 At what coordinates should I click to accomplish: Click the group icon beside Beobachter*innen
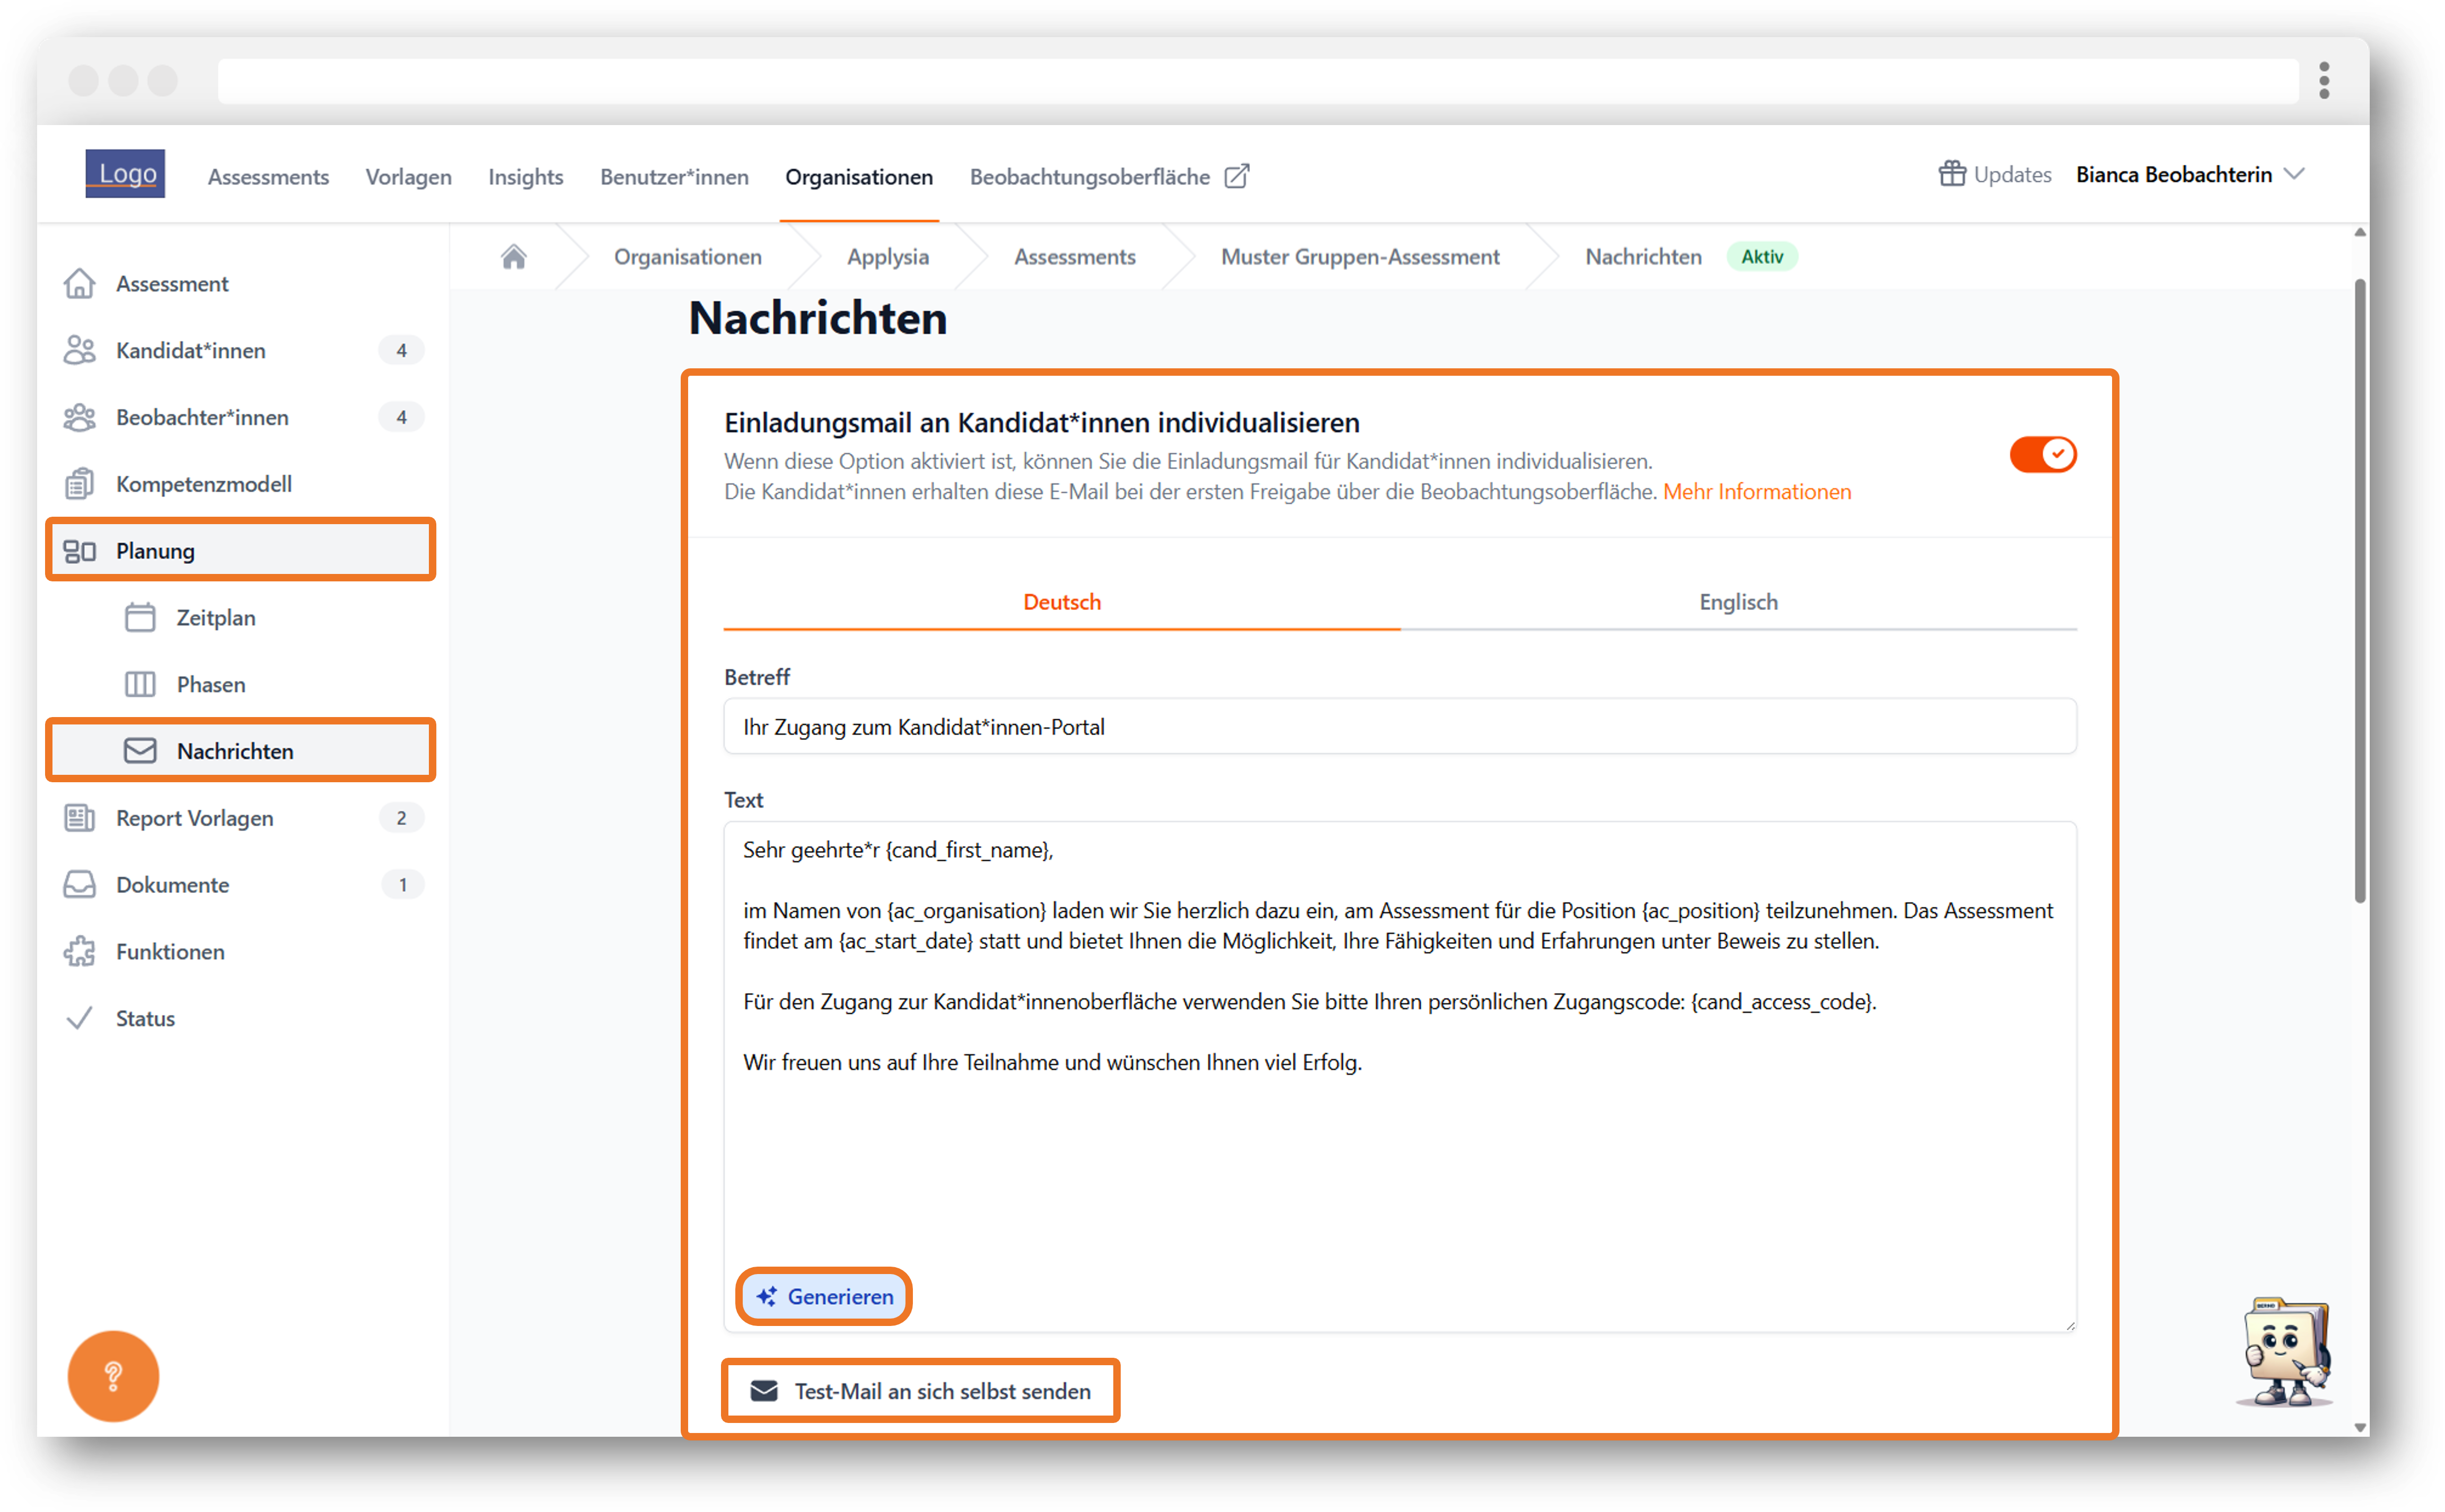tap(80, 417)
